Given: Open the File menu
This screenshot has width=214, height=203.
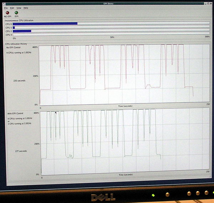Looking at the screenshot, I should pos(6,8).
